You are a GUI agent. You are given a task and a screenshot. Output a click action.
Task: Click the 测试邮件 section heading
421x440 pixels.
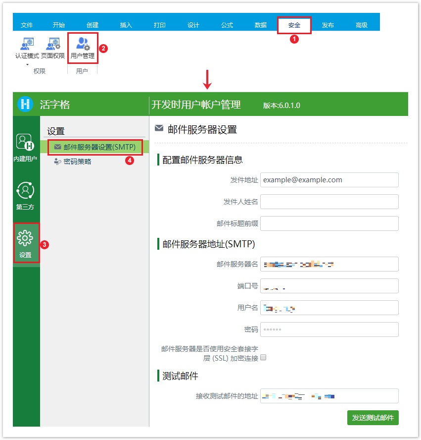coord(180,376)
